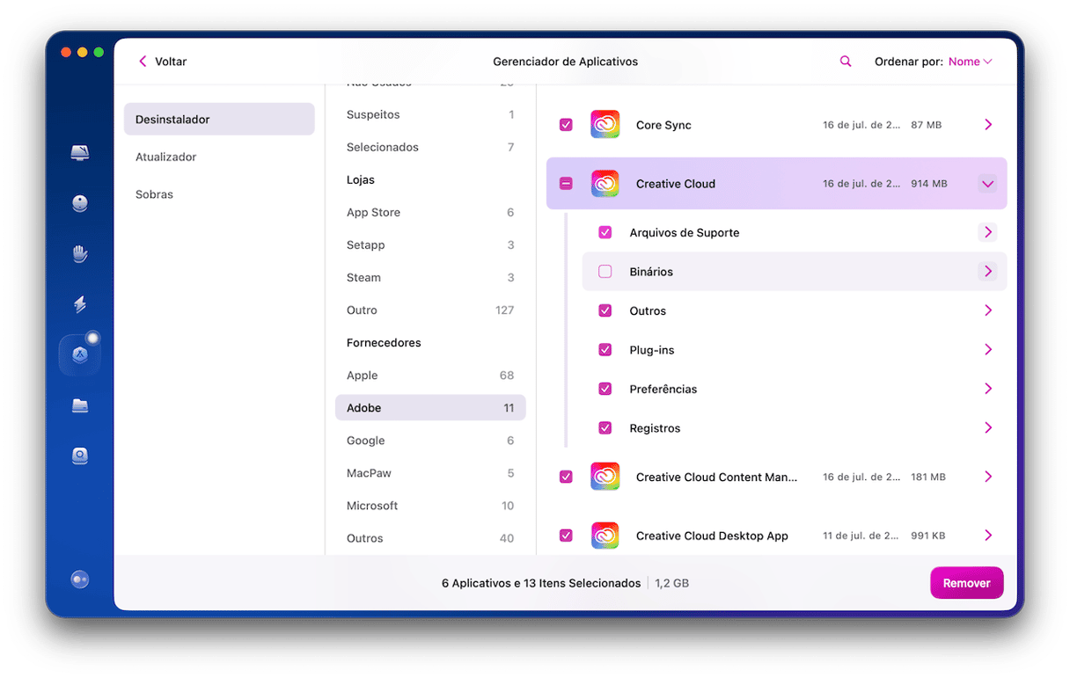The height and width of the screenshot is (678, 1070).
Task: Select the Microsoft vendor filter
Action: point(430,506)
